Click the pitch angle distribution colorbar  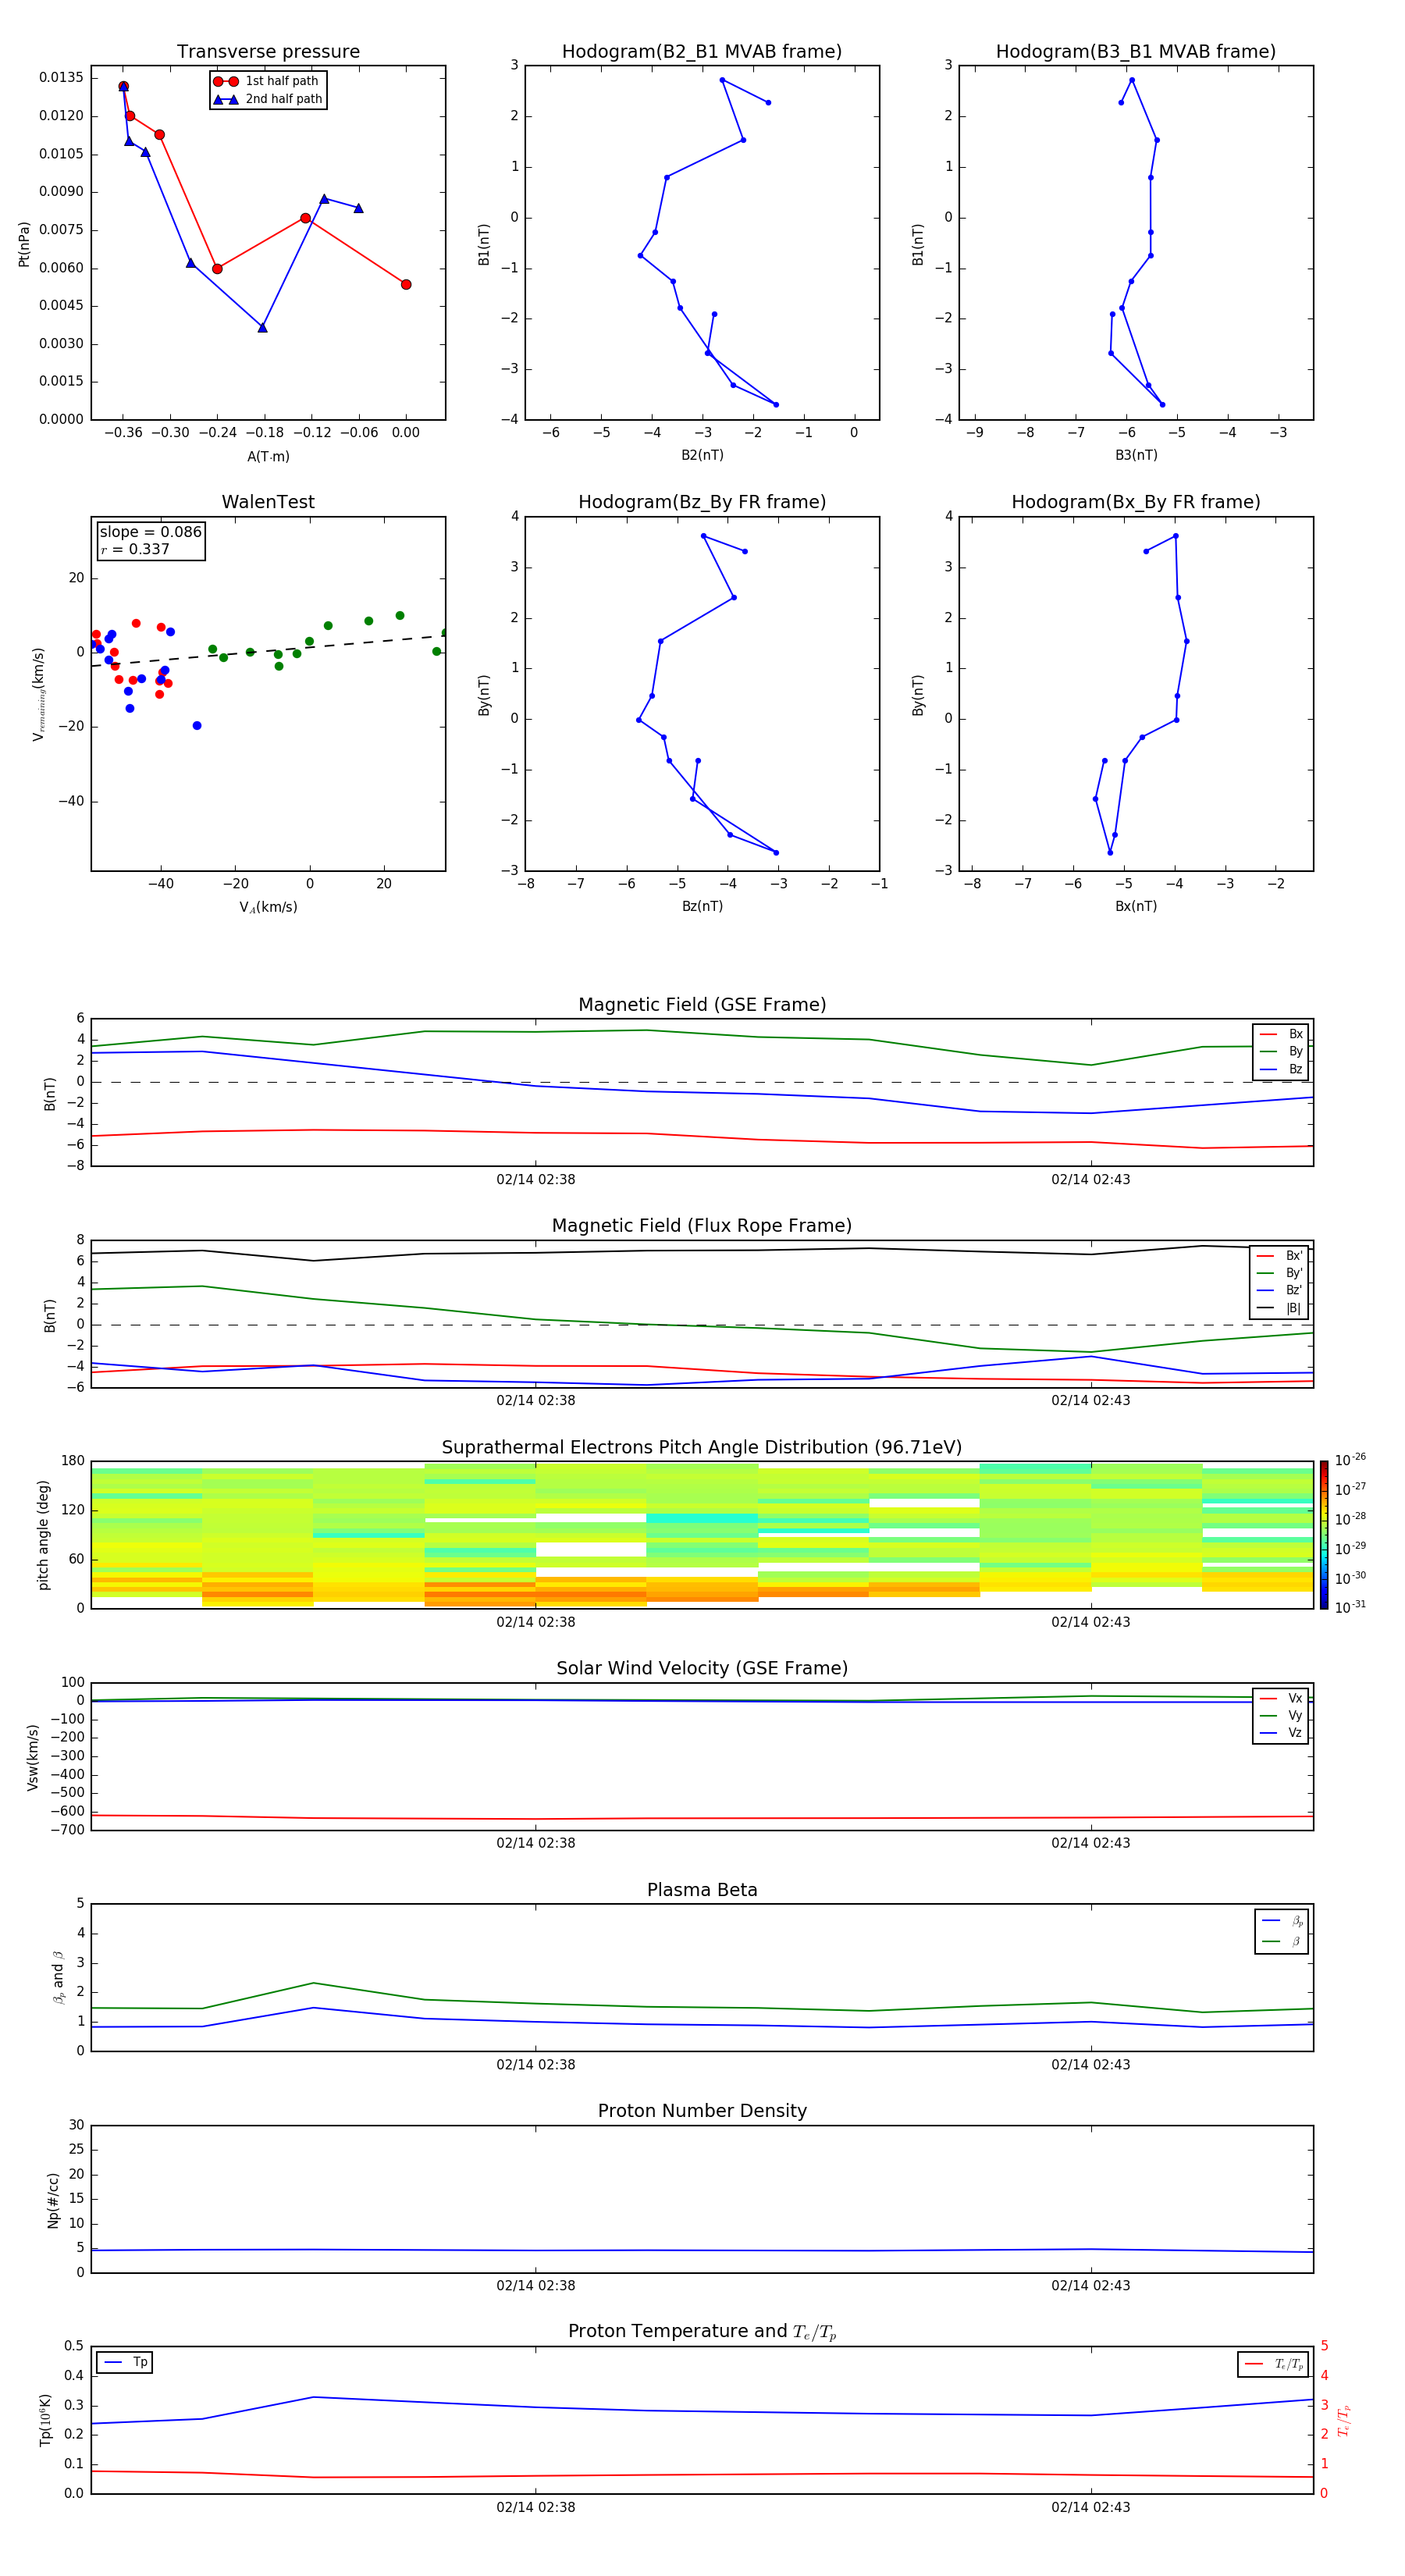[1323, 1534]
